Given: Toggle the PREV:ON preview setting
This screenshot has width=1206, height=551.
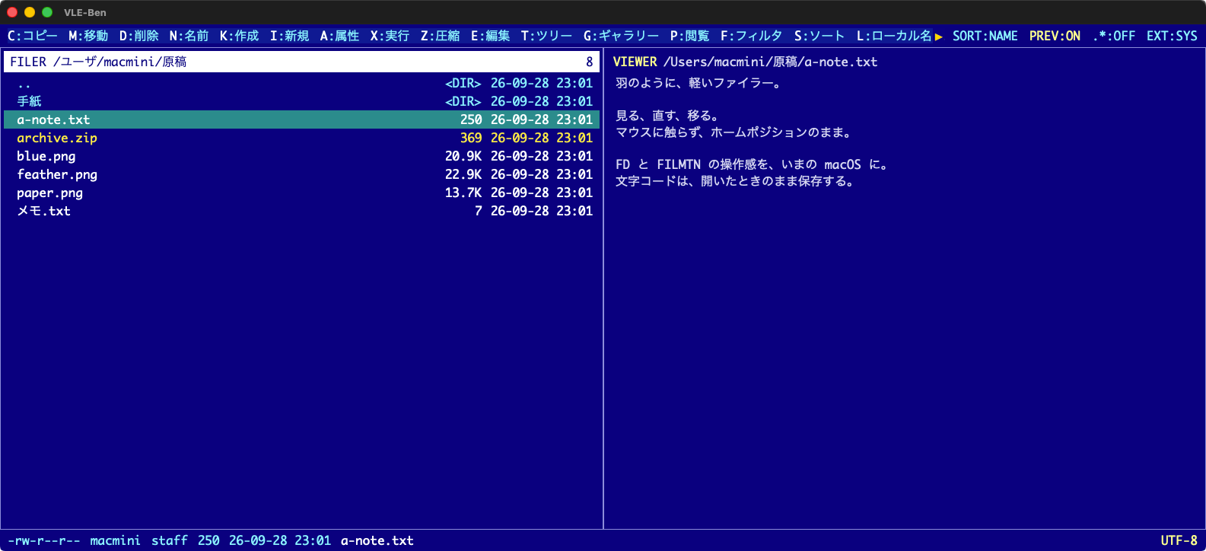Looking at the screenshot, I should [1055, 36].
